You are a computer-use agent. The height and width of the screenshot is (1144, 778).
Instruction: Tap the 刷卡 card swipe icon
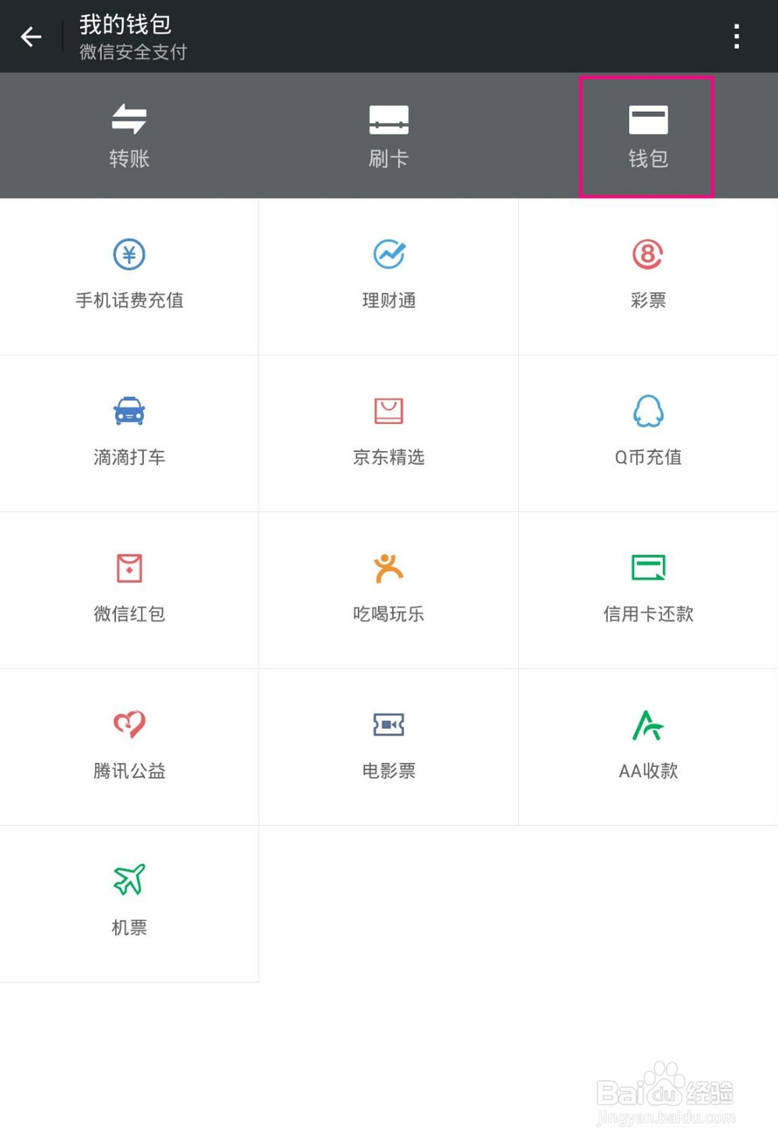point(388,120)
